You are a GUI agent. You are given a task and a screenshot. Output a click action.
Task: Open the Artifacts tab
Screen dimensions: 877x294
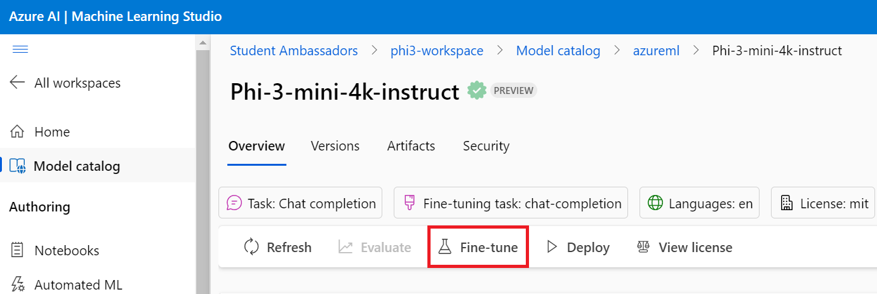coord(412,146)
